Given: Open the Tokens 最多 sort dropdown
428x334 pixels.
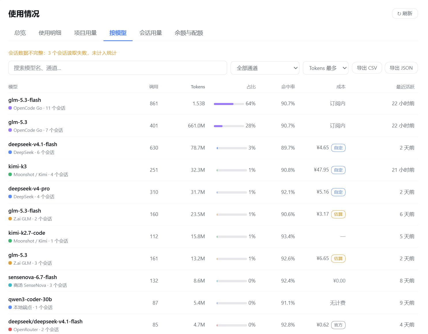Looking at the screenshot, I should [x=325, y=68].
